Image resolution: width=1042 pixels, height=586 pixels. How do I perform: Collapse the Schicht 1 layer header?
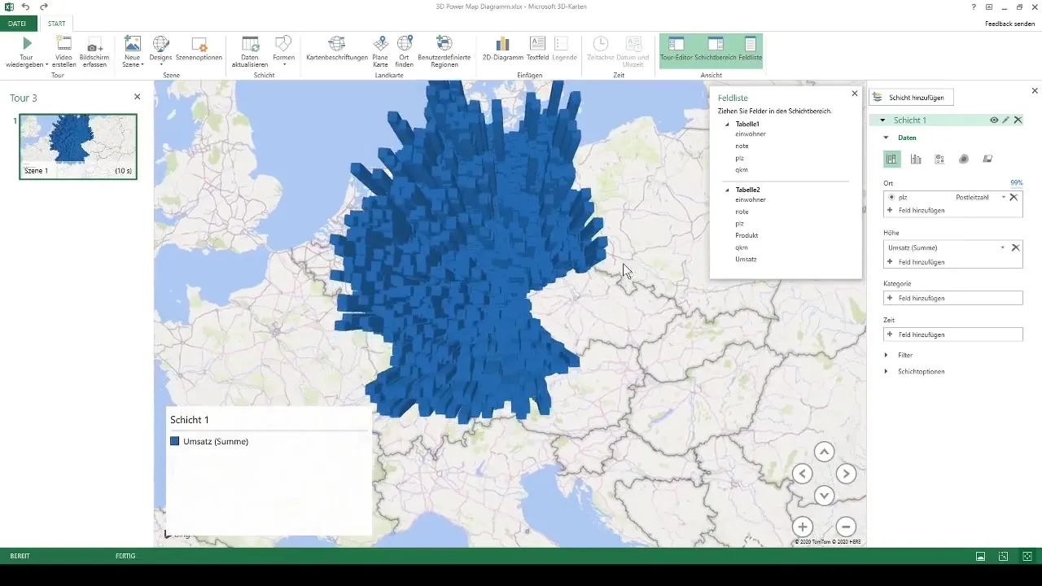[882, 120]
